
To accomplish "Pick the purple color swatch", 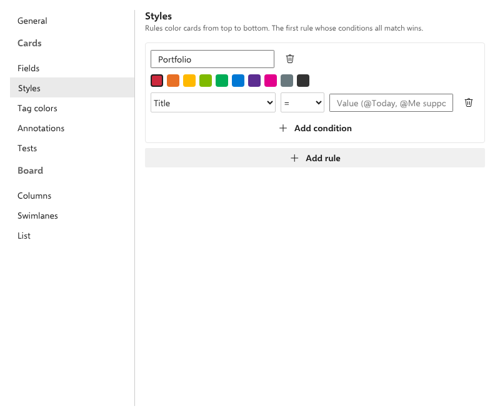I will (x=254, y=81).
